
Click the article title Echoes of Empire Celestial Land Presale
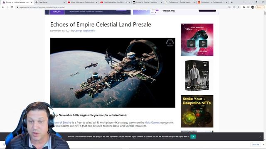(x=101, y=24)
